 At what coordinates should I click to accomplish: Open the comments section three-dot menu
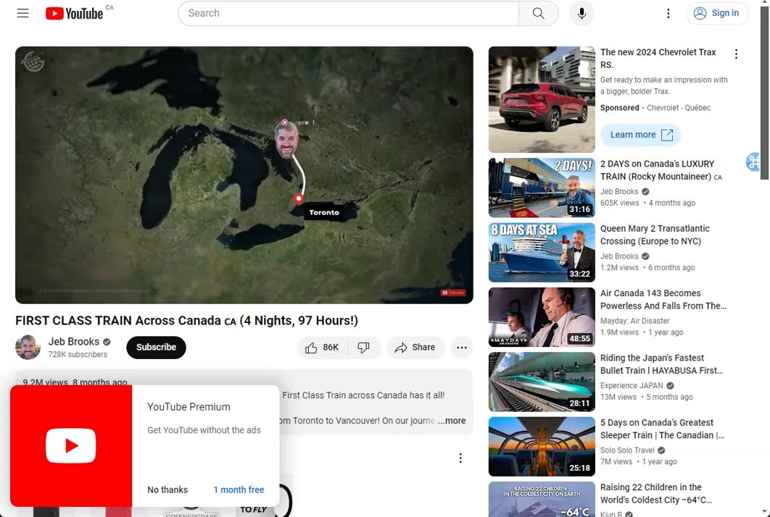460,458
